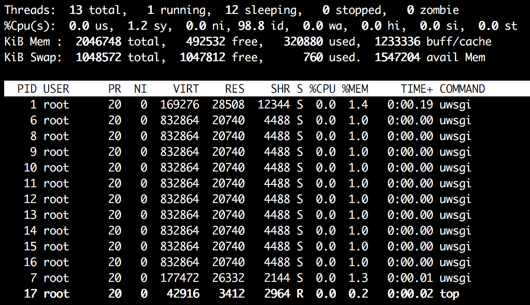Click SHR value 2144
This screenshot has width=530, height=305.
click(277, 278)
